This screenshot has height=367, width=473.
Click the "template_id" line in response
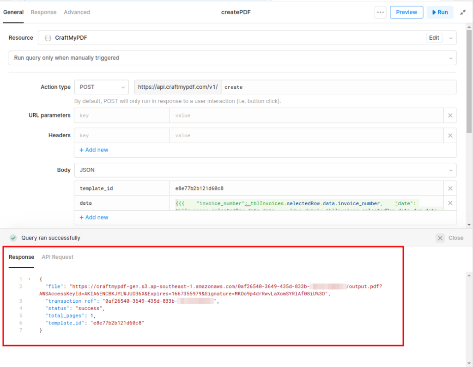(x=95, y=323)
